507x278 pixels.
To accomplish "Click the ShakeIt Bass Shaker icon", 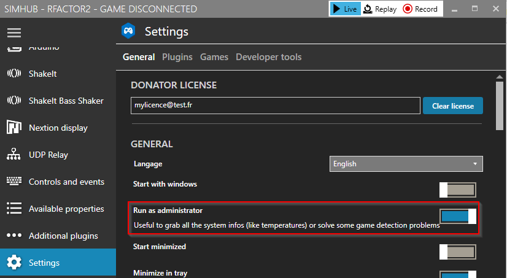I will tap(14, 101).
